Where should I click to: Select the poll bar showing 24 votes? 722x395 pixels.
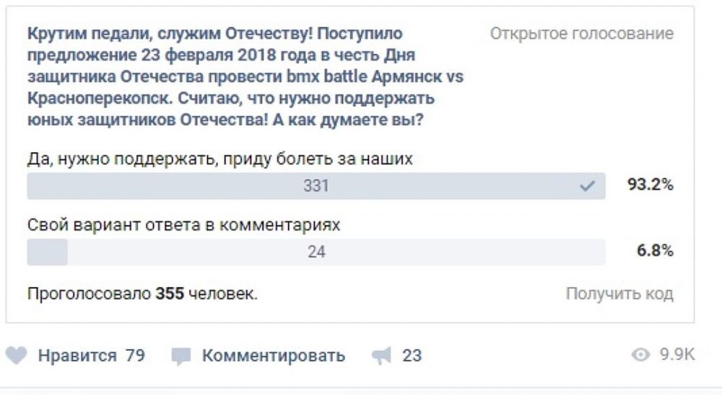coord(316,252)
